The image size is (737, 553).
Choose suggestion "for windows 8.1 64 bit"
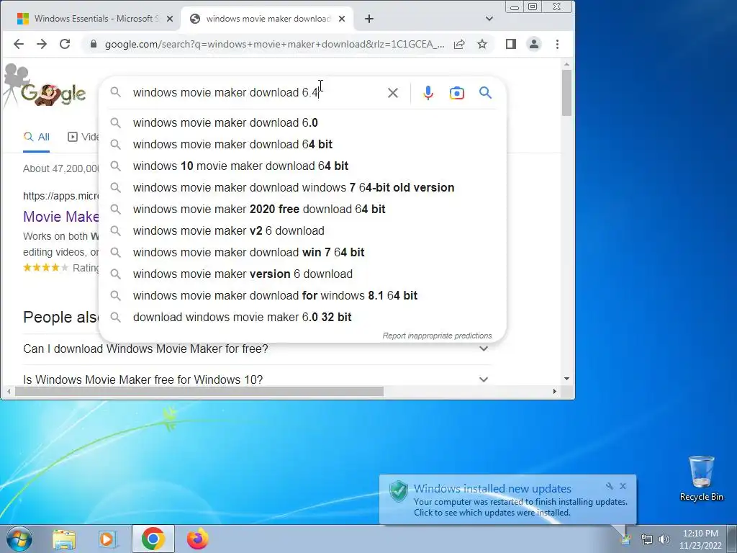point(303,296)
